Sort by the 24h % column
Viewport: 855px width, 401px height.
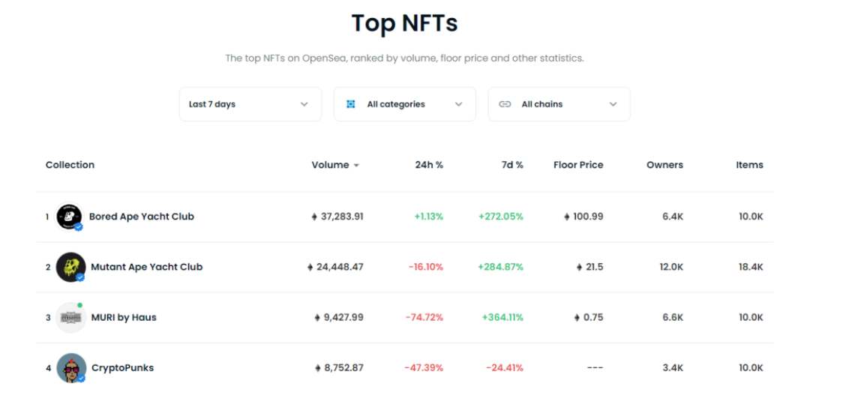point(429,165)
